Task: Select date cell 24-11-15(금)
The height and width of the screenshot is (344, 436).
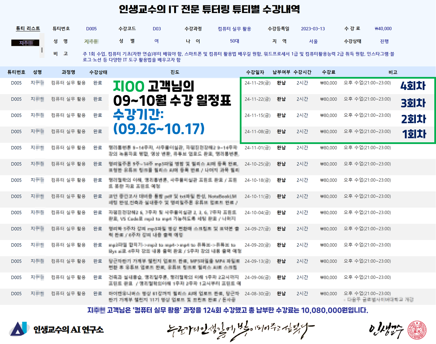Action: [x=257, y=115]
